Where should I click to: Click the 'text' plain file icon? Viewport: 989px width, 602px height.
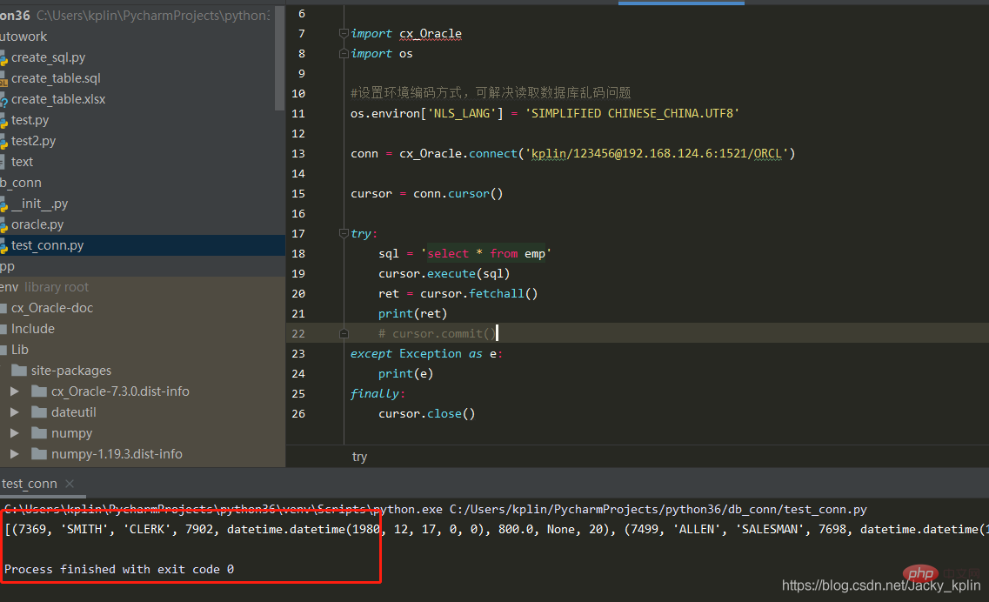point(3,162)
